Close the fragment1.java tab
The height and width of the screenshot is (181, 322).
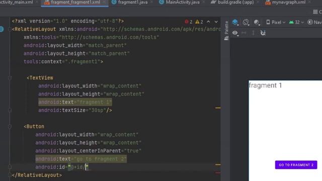coord(152,3)
